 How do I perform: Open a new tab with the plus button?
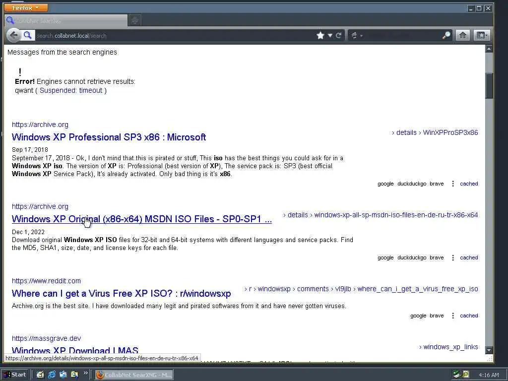coord(135,21)
